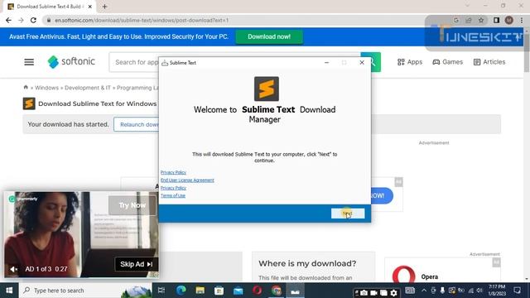Click the Next button in Sublime Text installer
530x298 pixels.
tap(348, 214)
